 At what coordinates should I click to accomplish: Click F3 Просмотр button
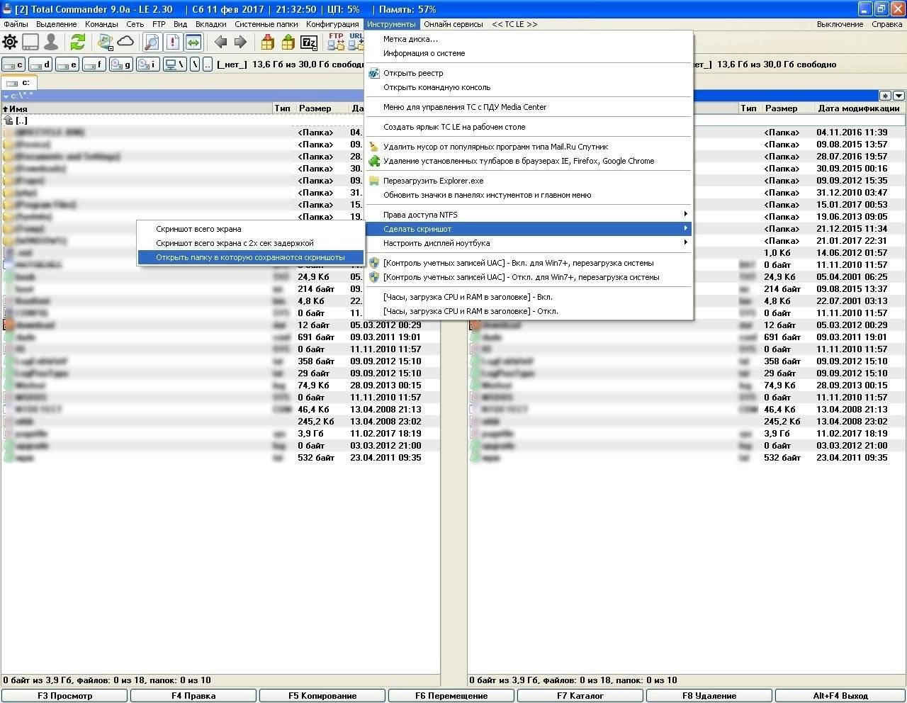[x=64, y=696]
